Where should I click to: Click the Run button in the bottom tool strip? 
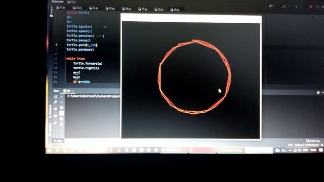coord(58,141)
